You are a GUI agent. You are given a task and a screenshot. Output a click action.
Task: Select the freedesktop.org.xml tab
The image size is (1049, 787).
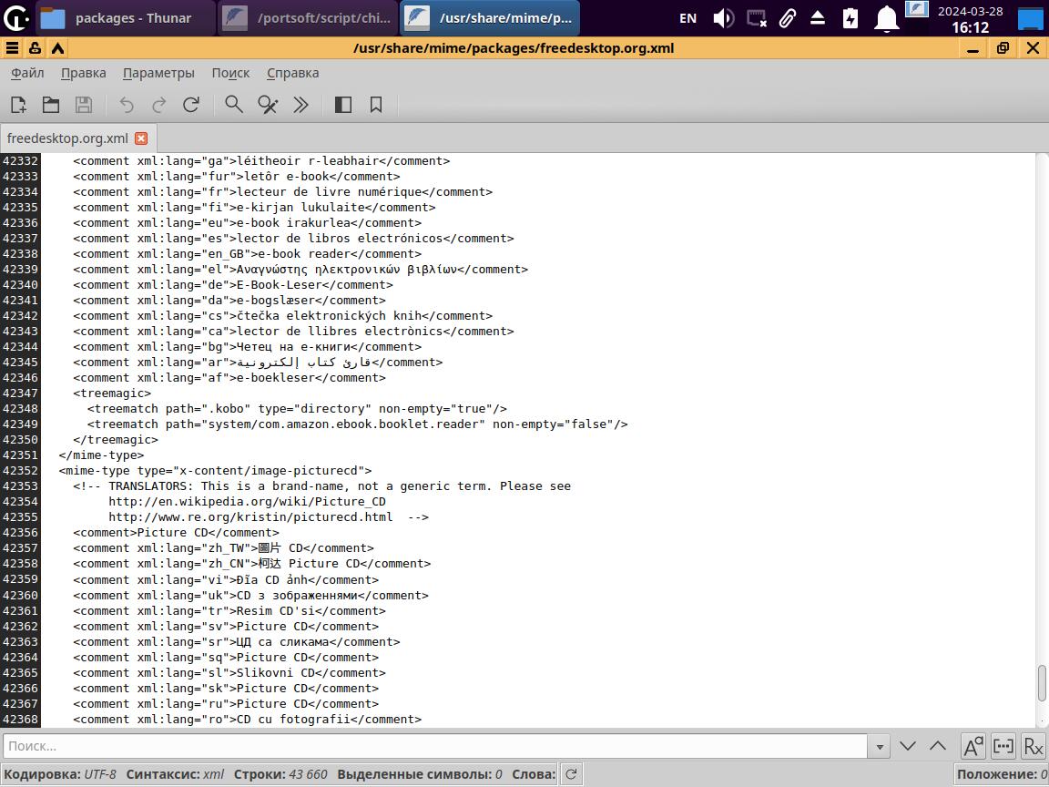tap(66, 138)
